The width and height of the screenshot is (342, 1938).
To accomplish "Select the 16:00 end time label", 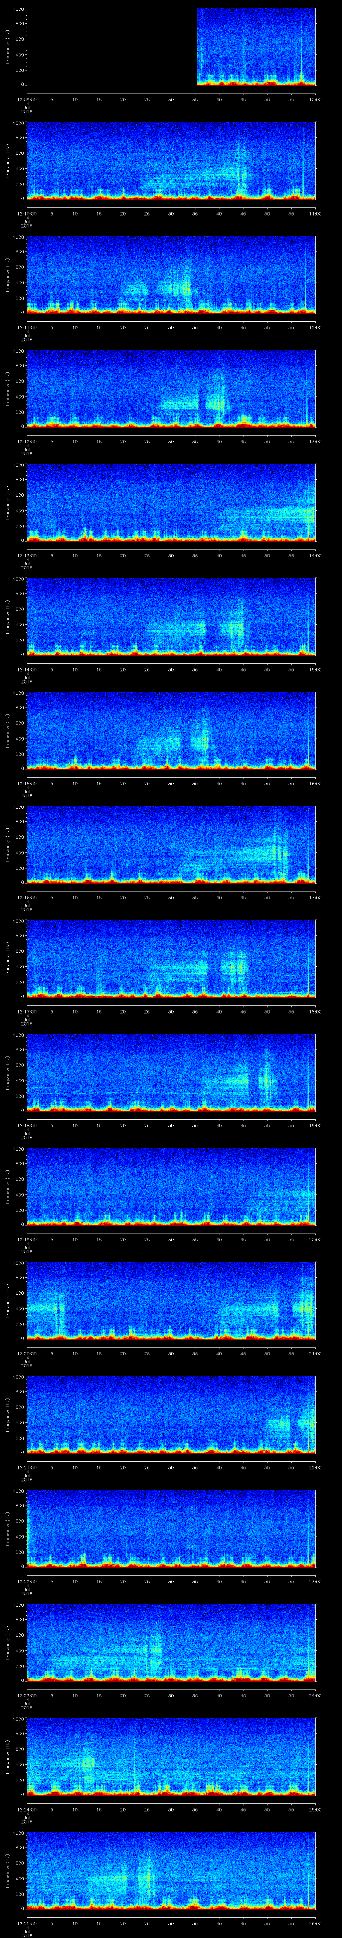I will coord(315,783).
